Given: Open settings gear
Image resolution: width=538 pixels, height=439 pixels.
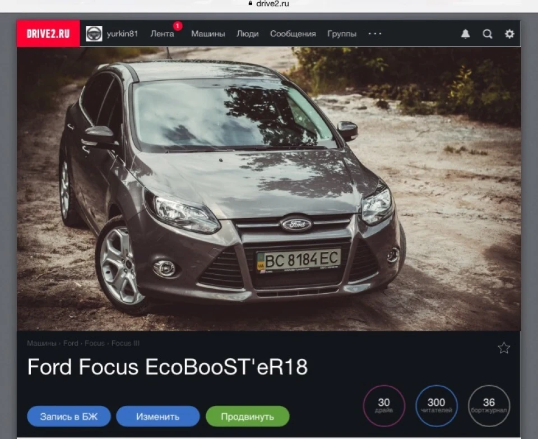Looking at the screenshot, I should tap(509, 34).
